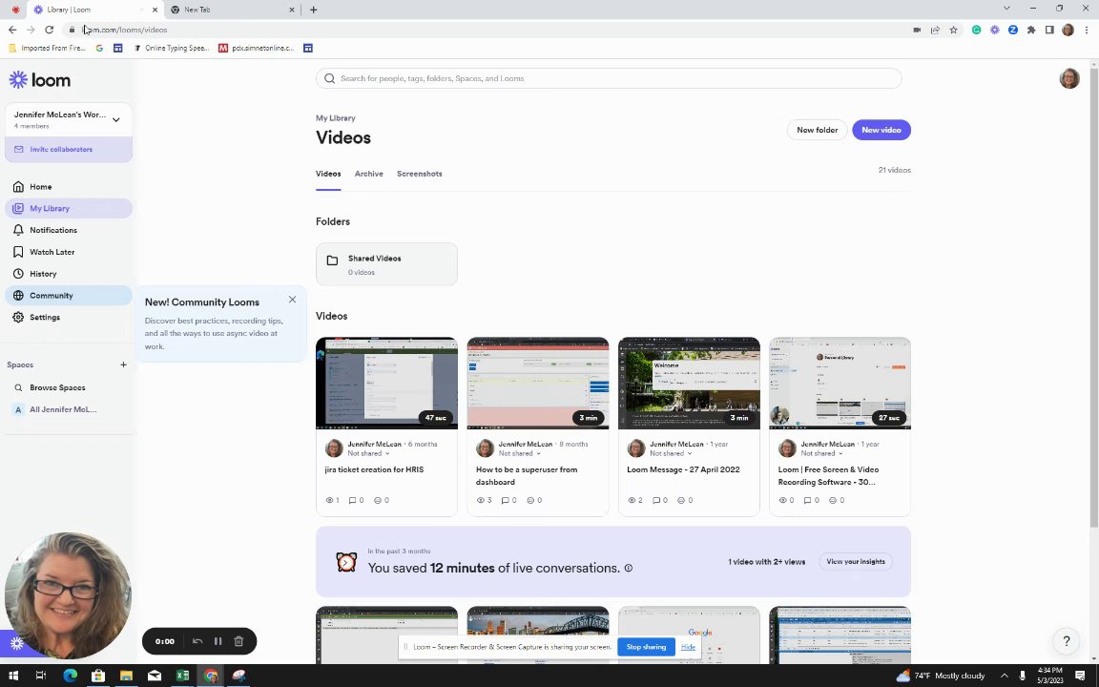Close the Community Looms tooltip

pos(292,300)
